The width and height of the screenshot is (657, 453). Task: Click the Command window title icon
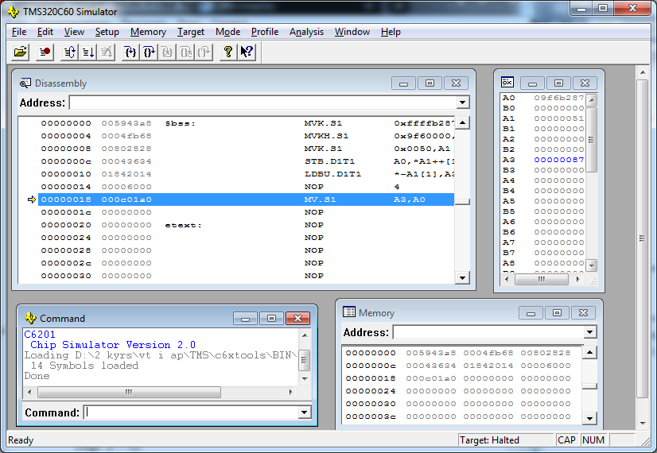click(30, 318)
